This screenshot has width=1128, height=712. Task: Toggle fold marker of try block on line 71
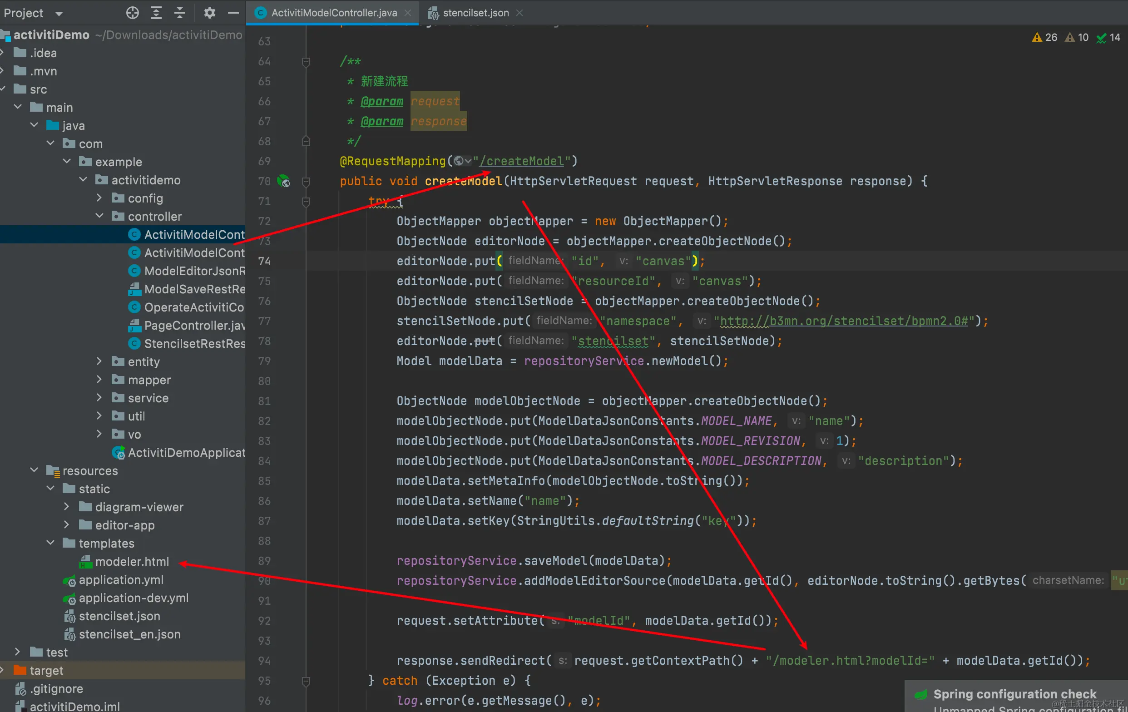[306, 202]
